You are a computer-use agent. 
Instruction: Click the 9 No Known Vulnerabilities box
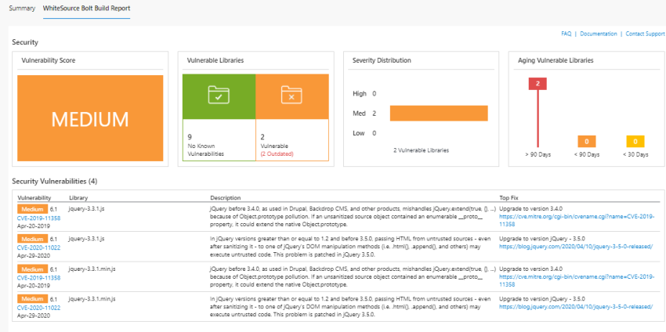click(x=219, y=140)
